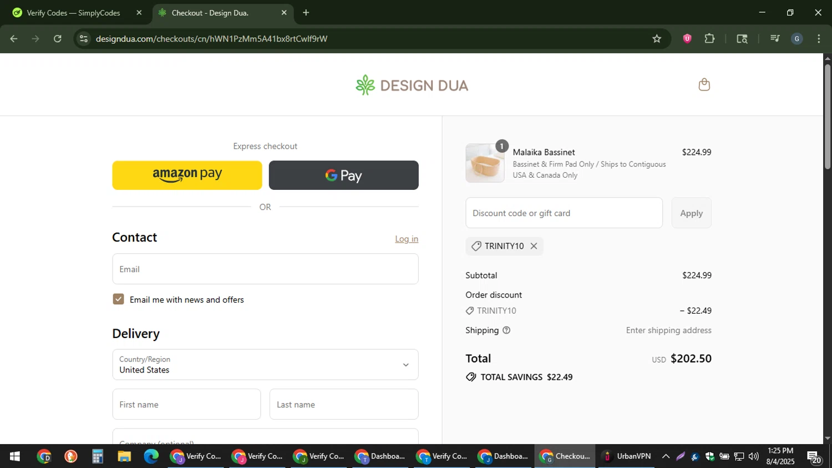Viewport: 832px width, 468px height.
Task: Close the Verify Codes SimplyCodes tab
Action: pos(139,12)
